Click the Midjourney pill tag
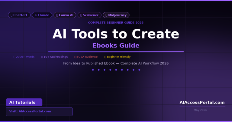The height and width of the screenshot is (122, 232). coord(116,15)
